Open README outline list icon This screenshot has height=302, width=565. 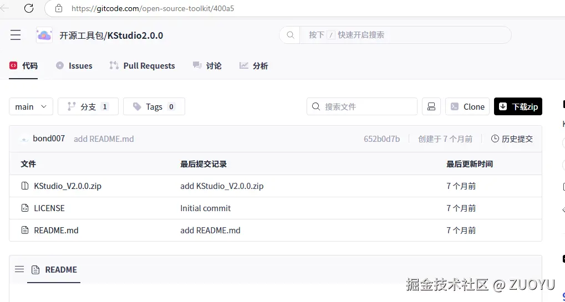pyautogui.click(x=19, y=269)
